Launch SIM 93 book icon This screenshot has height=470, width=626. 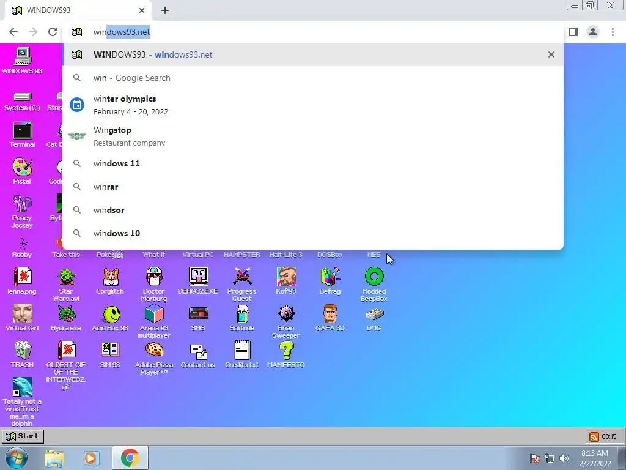[x=110, y=354]
